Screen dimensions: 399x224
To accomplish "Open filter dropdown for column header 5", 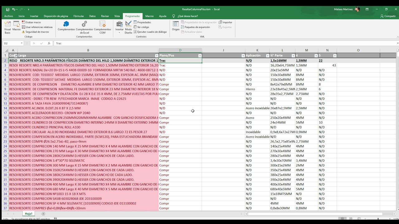I will 335,56.
